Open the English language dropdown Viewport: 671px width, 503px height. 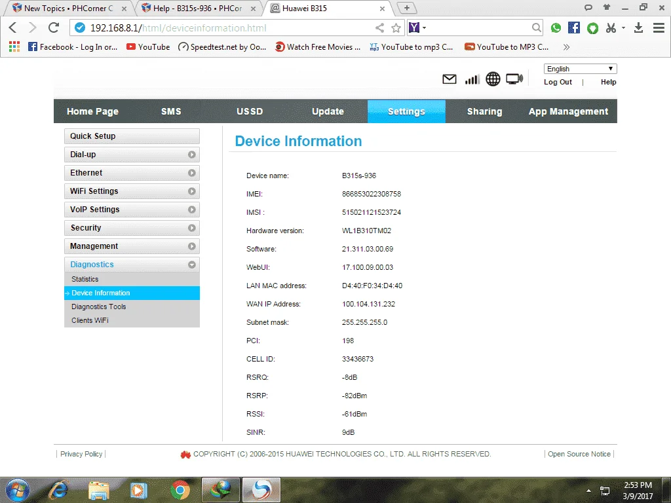pyautogui.click(x=580, y=69)
